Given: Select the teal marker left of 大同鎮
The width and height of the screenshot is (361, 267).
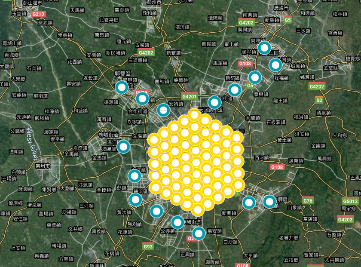Looking at the screenshot, I should (x=275, y=65).
